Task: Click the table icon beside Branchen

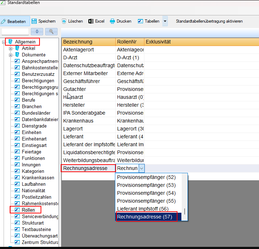Action: pos(17,106)
